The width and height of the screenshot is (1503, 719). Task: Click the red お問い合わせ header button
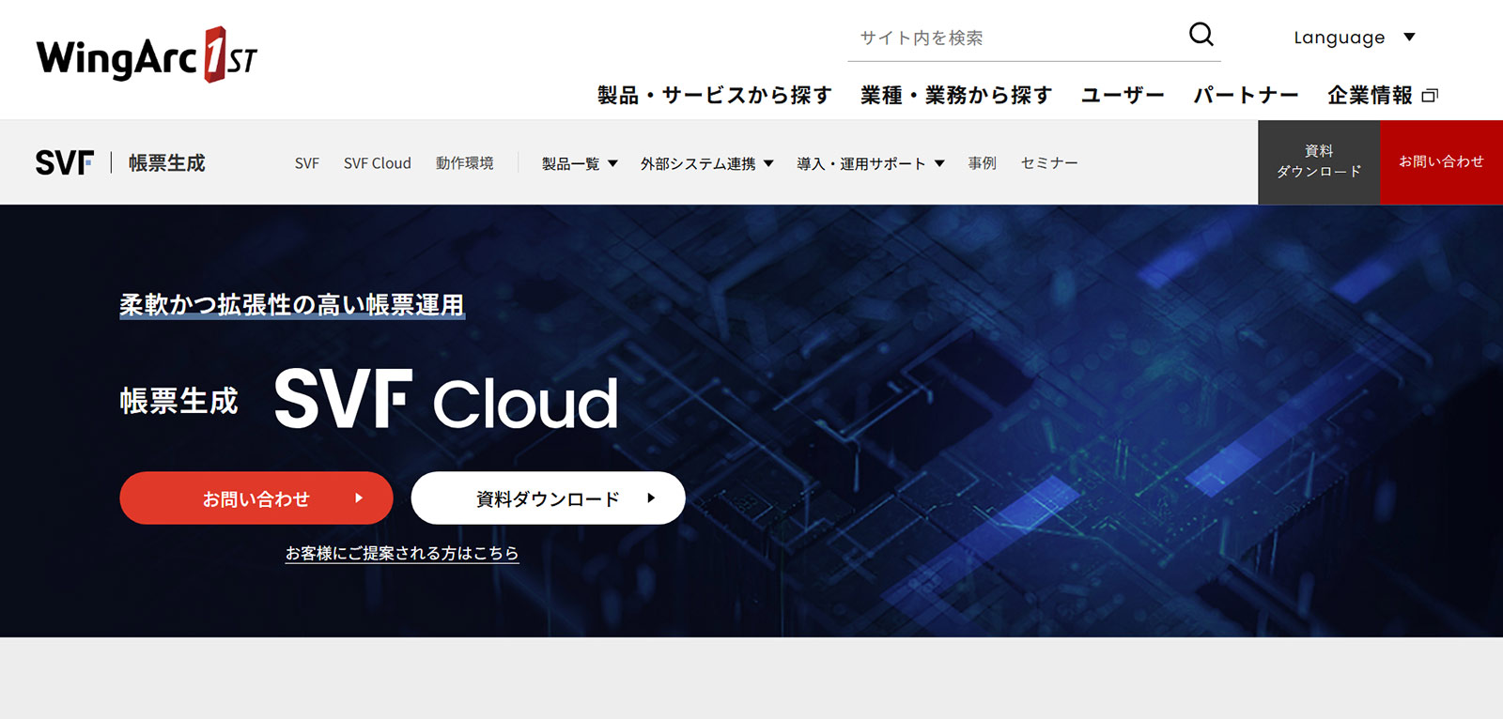pyautogui.click(x=1442, y=161)
